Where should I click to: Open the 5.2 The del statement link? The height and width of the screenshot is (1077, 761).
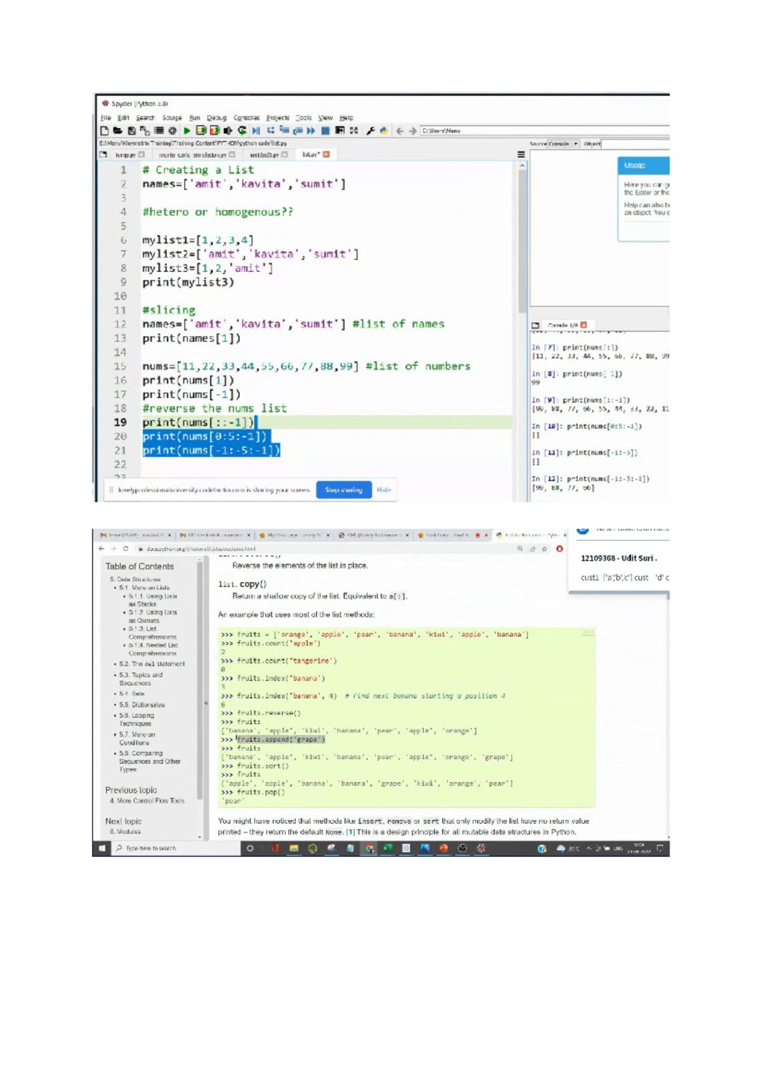pos(152,664)
